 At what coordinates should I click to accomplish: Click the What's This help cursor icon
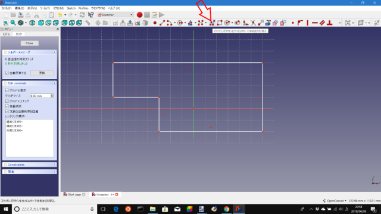(x=90, y=15)
